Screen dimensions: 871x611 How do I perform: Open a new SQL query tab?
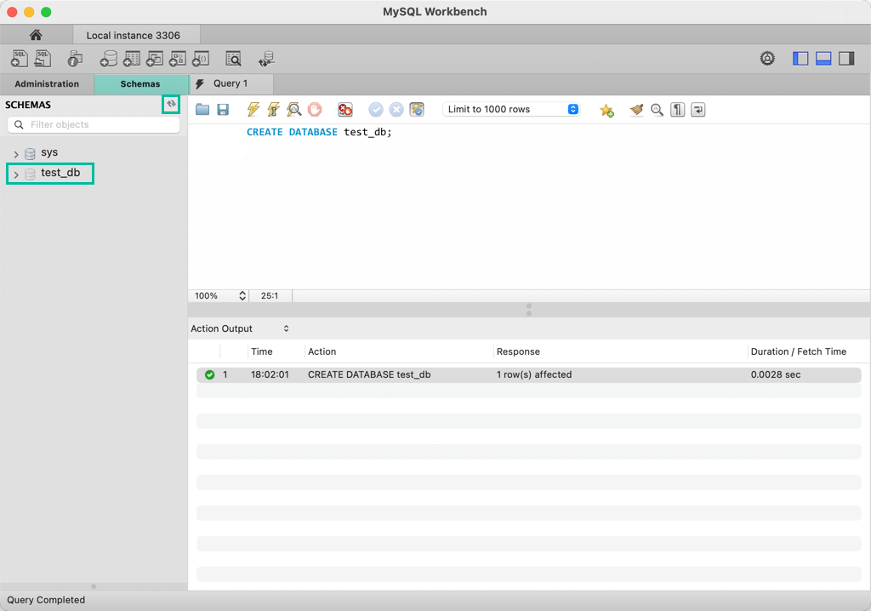(18, 58)
